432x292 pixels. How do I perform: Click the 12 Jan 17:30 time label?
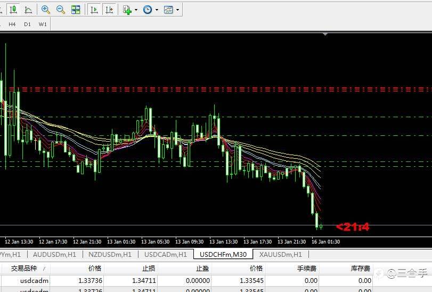(x=53, y=241)
